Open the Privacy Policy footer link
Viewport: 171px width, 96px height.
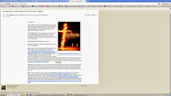(13, 93)
